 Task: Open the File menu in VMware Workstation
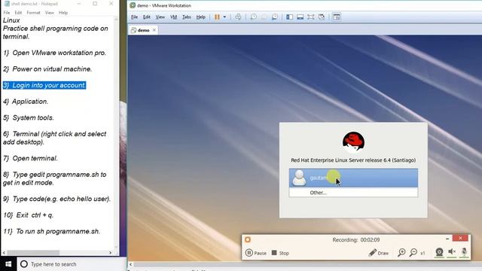tap(134, 17)
